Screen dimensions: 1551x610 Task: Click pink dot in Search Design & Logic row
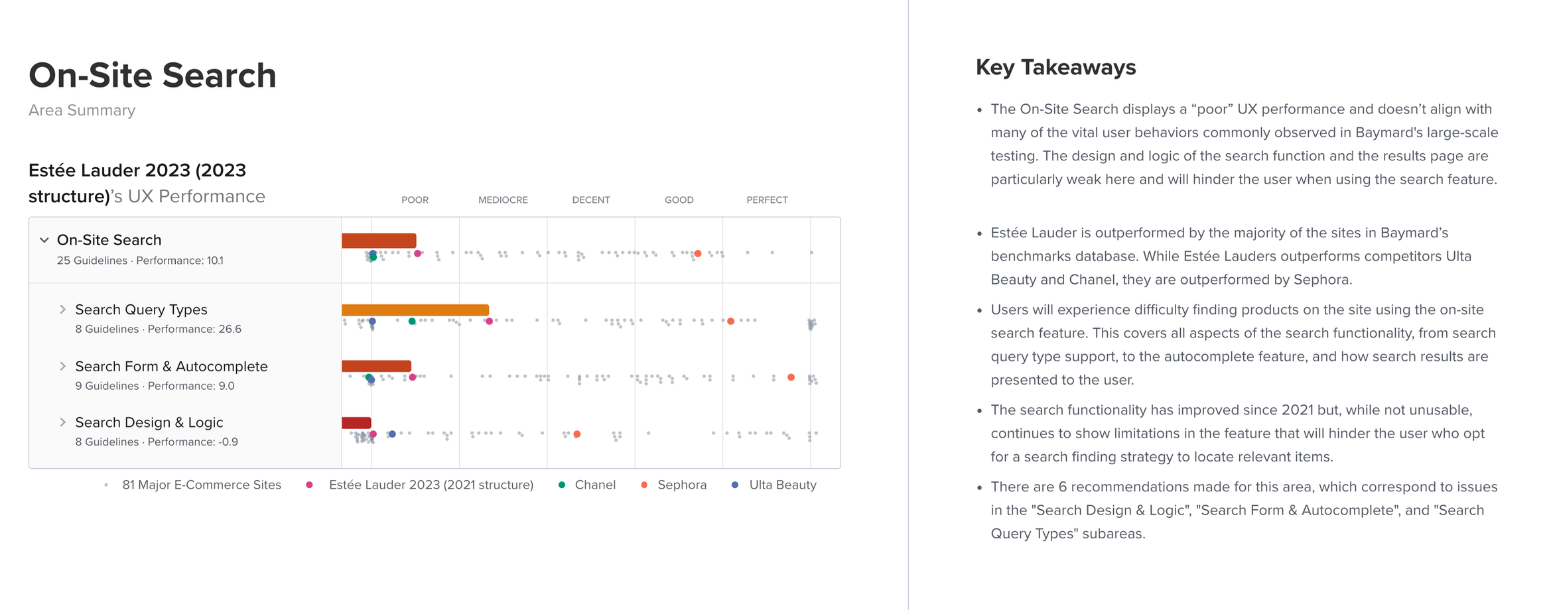pos(373,434)
